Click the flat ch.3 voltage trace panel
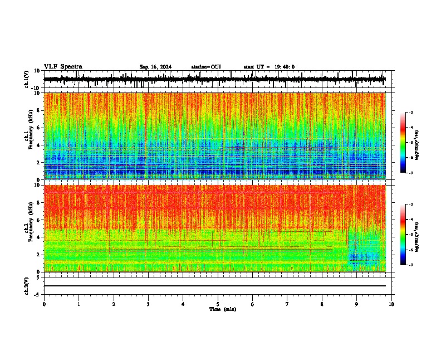This screenshot has height=341, width=441. [218, 286]
